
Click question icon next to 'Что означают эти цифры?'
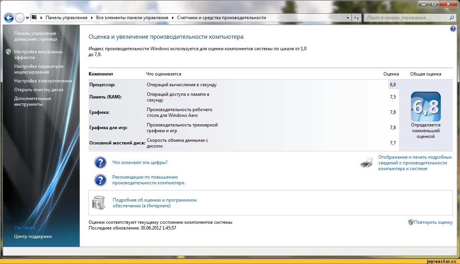[100, 162]
